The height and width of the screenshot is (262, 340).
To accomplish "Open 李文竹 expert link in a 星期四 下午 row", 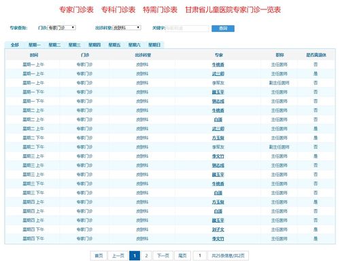I will coord(218,239).
